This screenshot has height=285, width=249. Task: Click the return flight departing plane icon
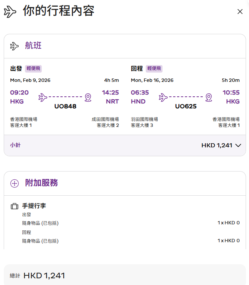click(163, 97)
